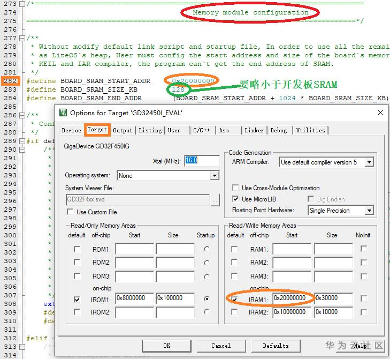
Task: Click the RAM1 Start field
Action: click(x=292, y=249)
